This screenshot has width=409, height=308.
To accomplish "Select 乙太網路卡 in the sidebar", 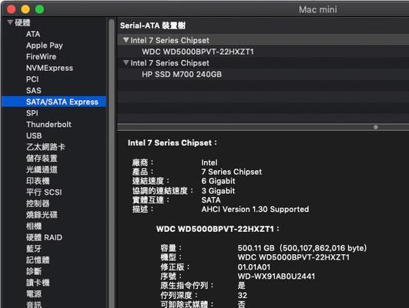I will point(45,147).
